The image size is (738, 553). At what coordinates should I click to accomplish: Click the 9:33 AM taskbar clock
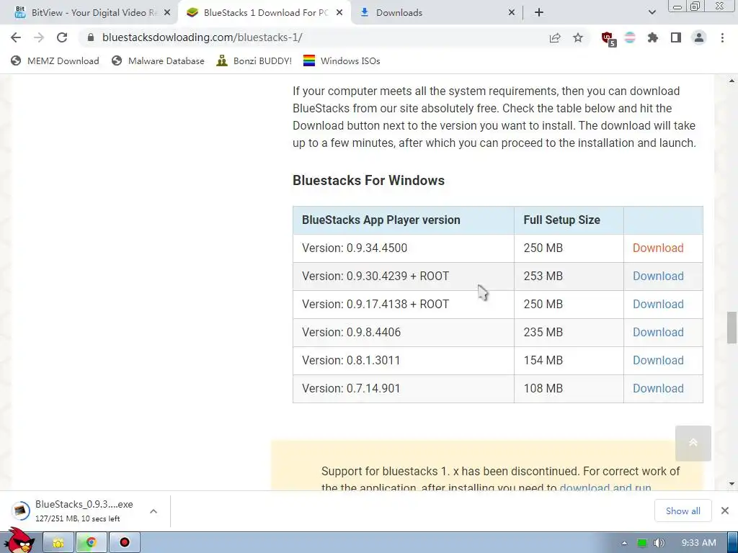click(x=699, y=543)
